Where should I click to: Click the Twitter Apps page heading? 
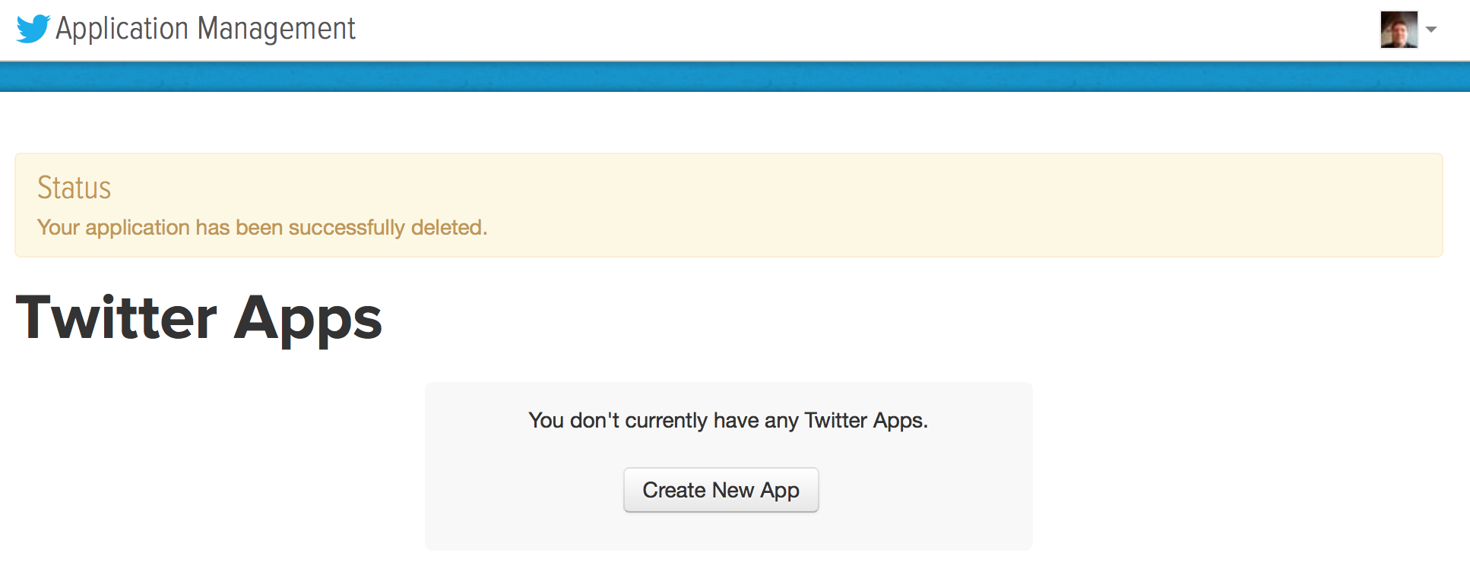(x=198, y=317)
